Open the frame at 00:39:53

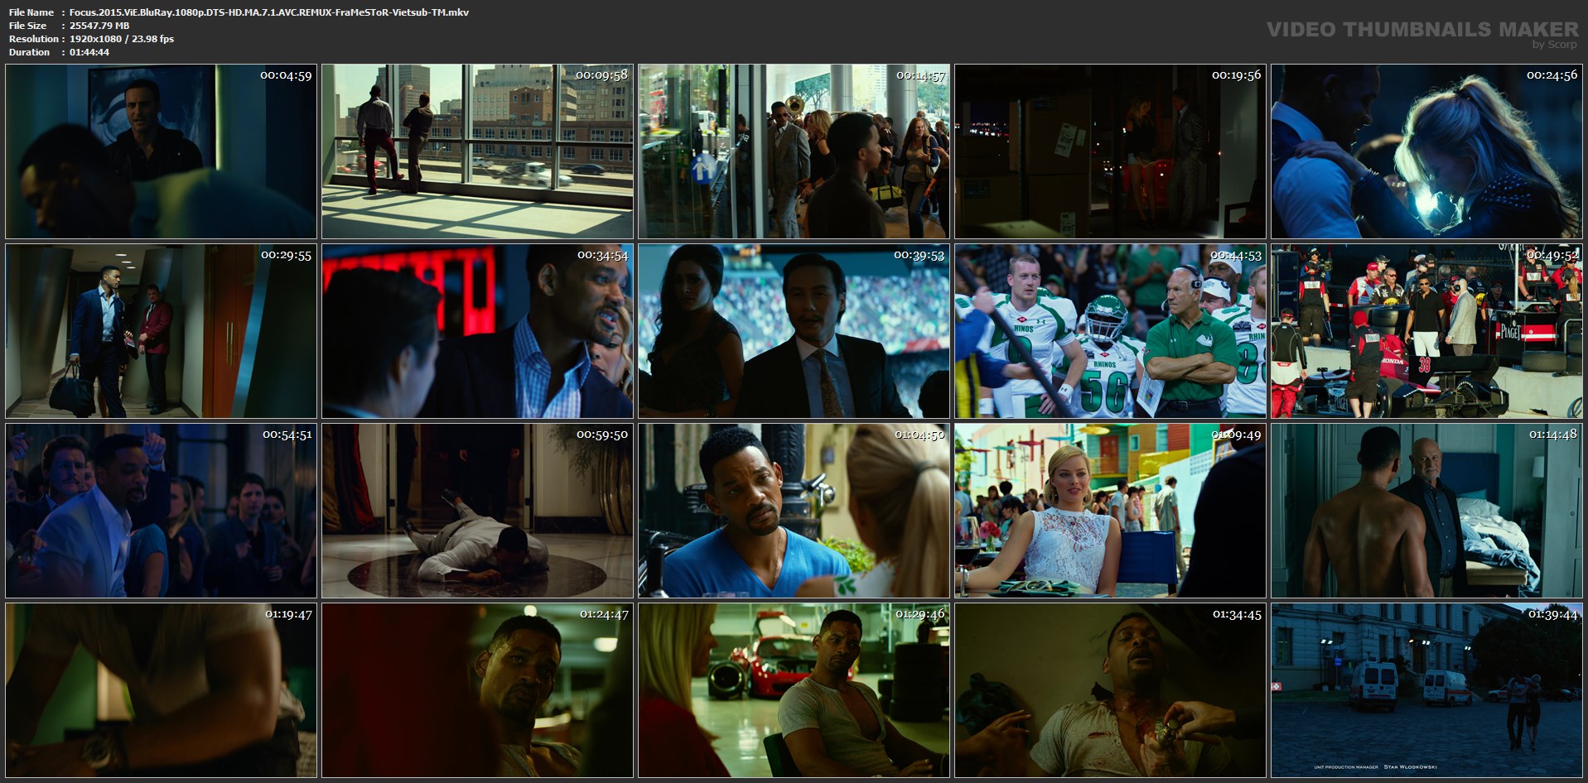click(794, 331)
